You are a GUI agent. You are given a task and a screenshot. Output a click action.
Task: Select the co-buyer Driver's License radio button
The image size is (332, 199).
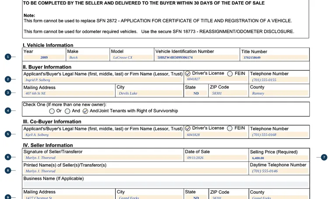[x=187, y=128]
